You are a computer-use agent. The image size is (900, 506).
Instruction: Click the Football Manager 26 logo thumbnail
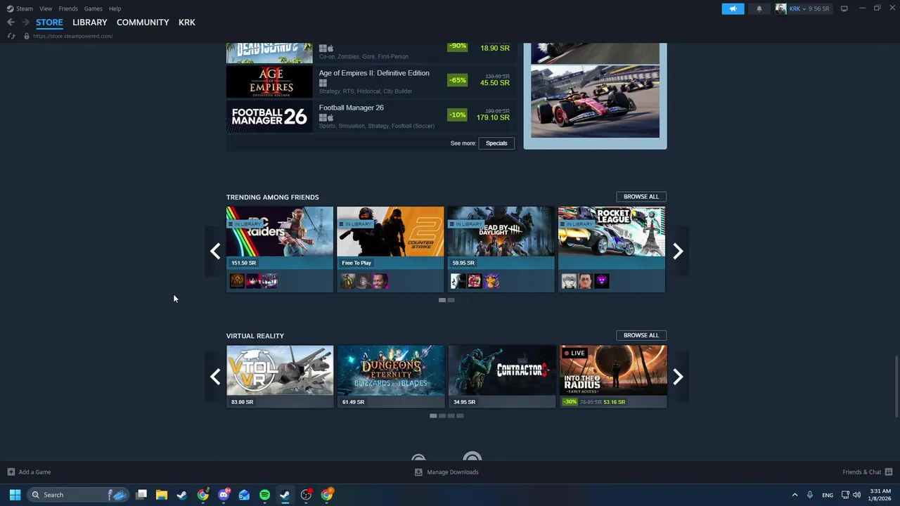click(x=269, y=116)
